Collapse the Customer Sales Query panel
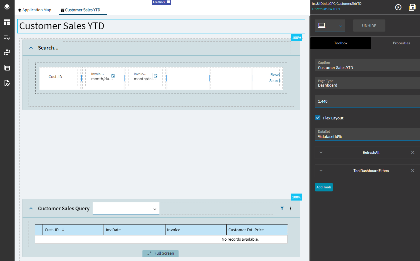This screenshot has height=261, width=420. 31,208
